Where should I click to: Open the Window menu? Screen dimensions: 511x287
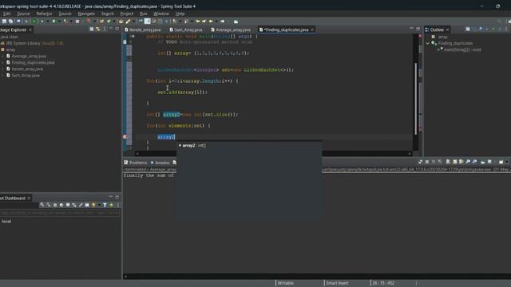(161, 14)
